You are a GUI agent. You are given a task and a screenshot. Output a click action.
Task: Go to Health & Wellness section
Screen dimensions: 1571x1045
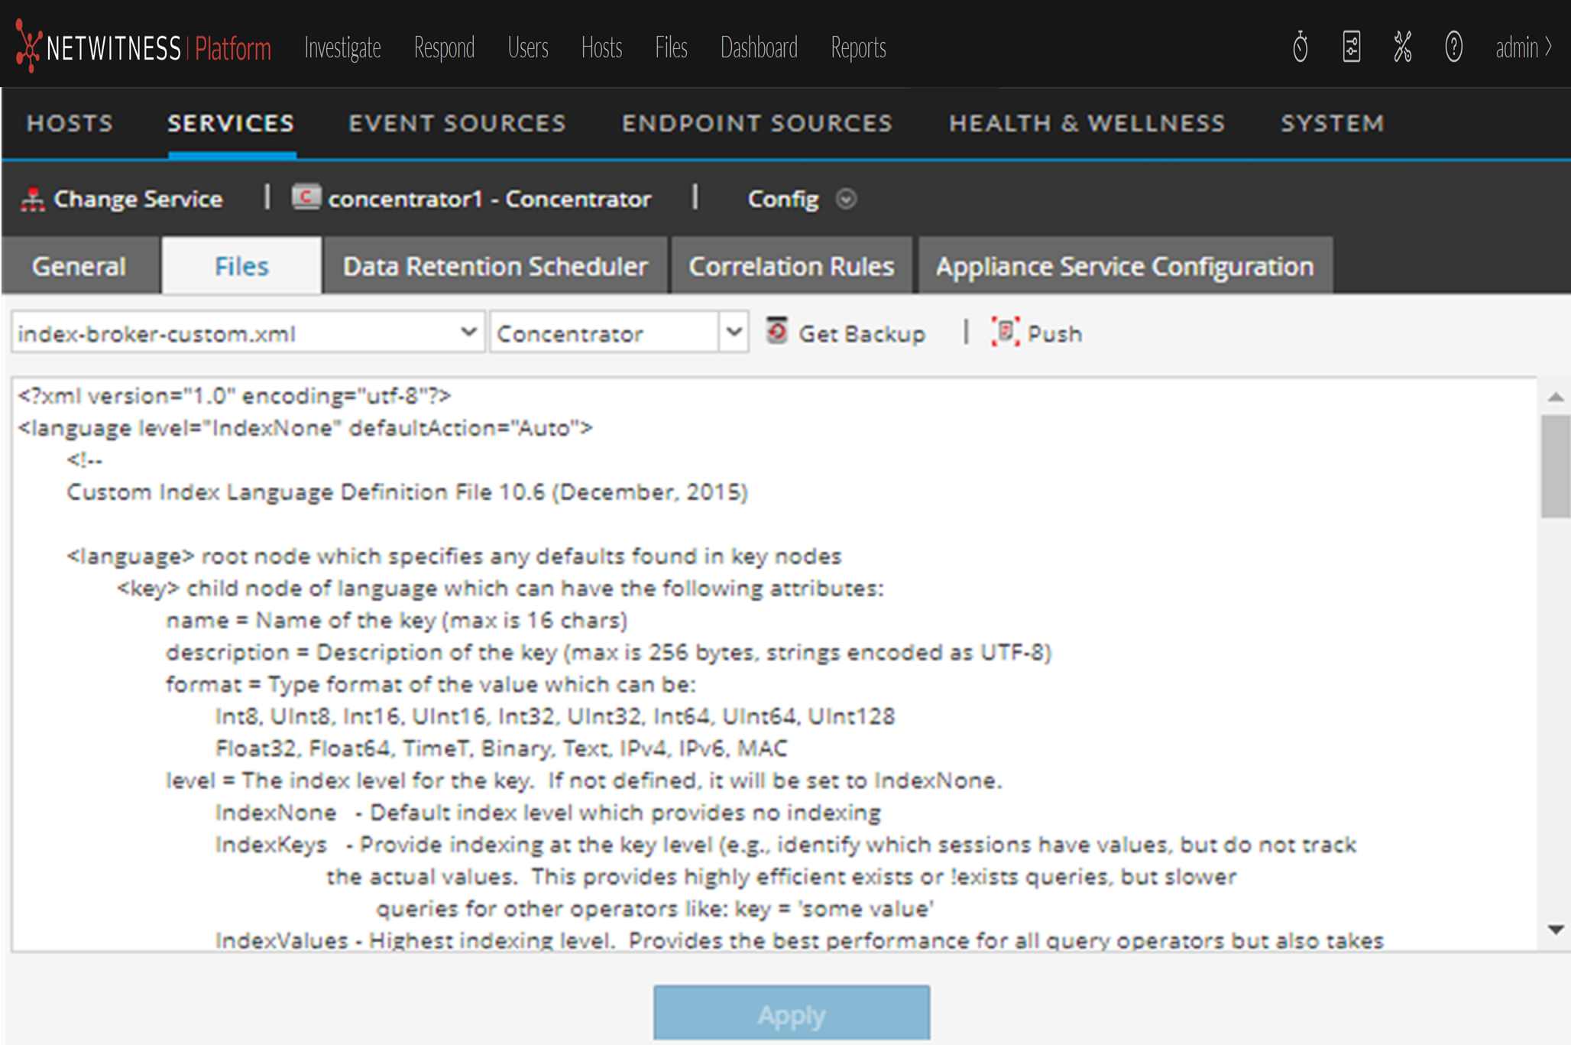[x=1087, y=123]
